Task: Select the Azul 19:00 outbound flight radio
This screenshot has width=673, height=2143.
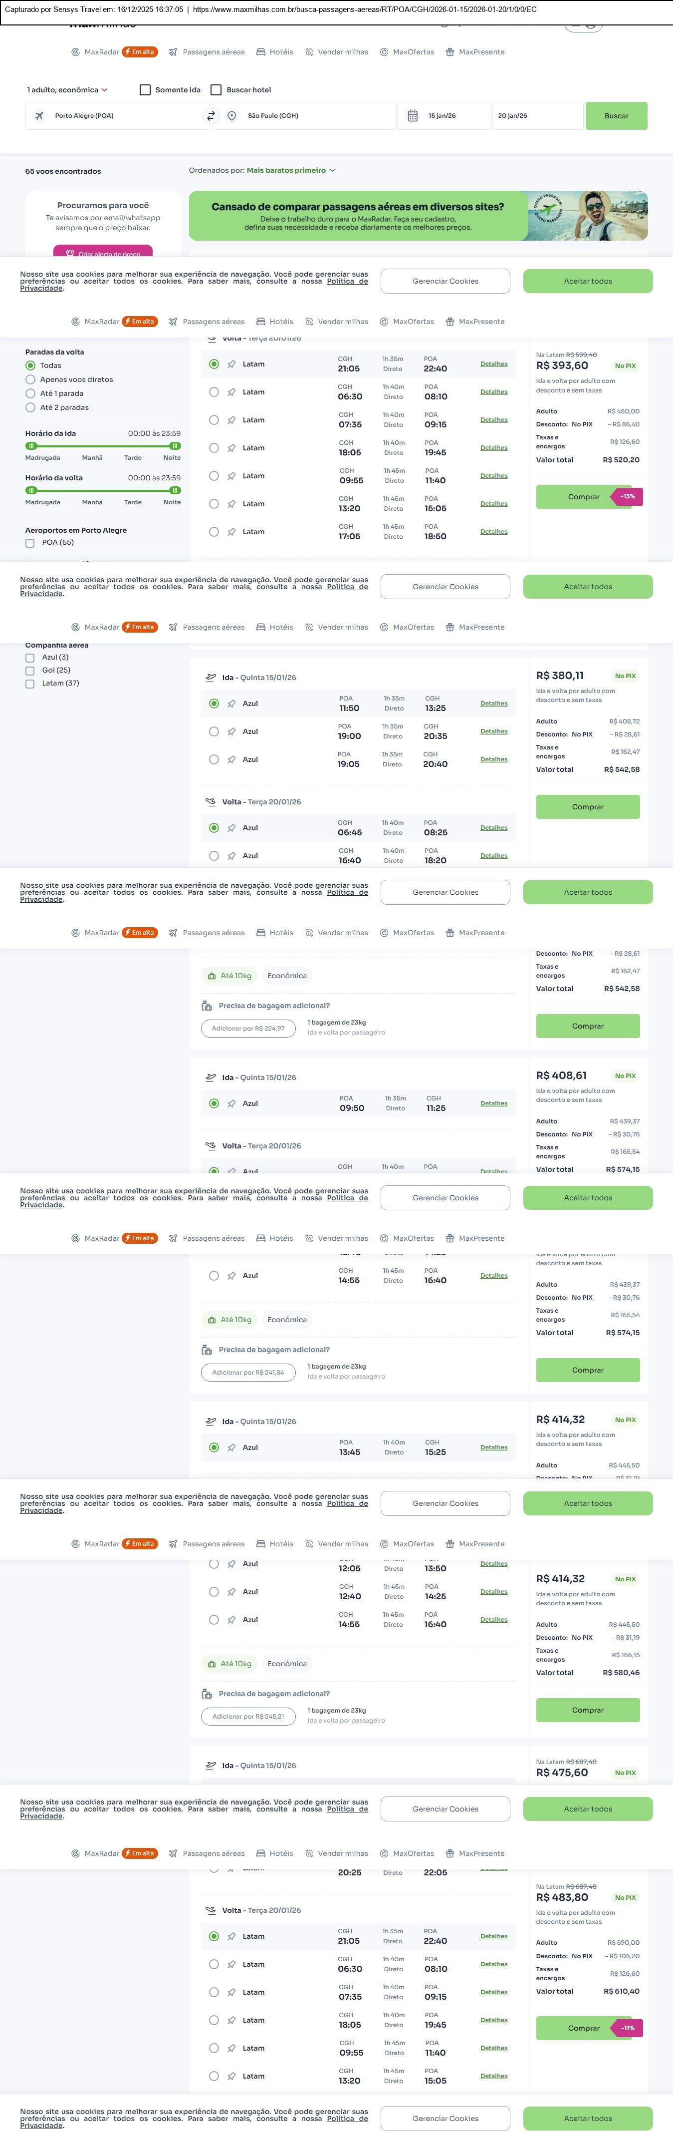Action: pos(214,731)
